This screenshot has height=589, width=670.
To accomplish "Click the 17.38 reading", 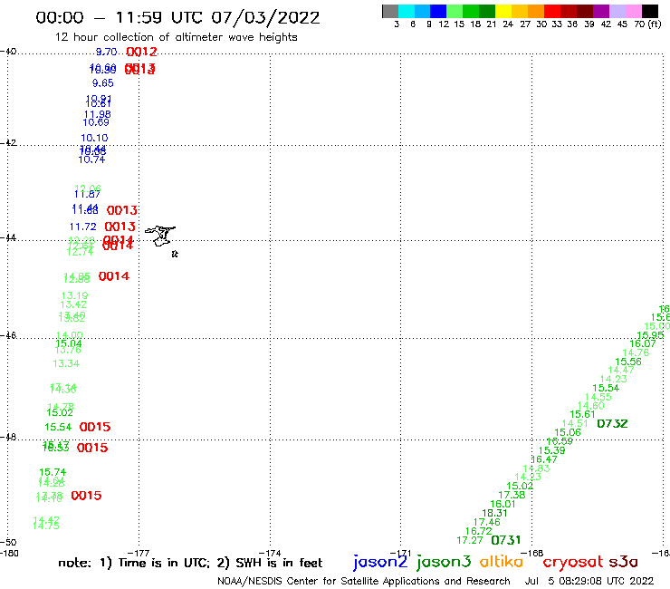I will [x=512, y=495].
